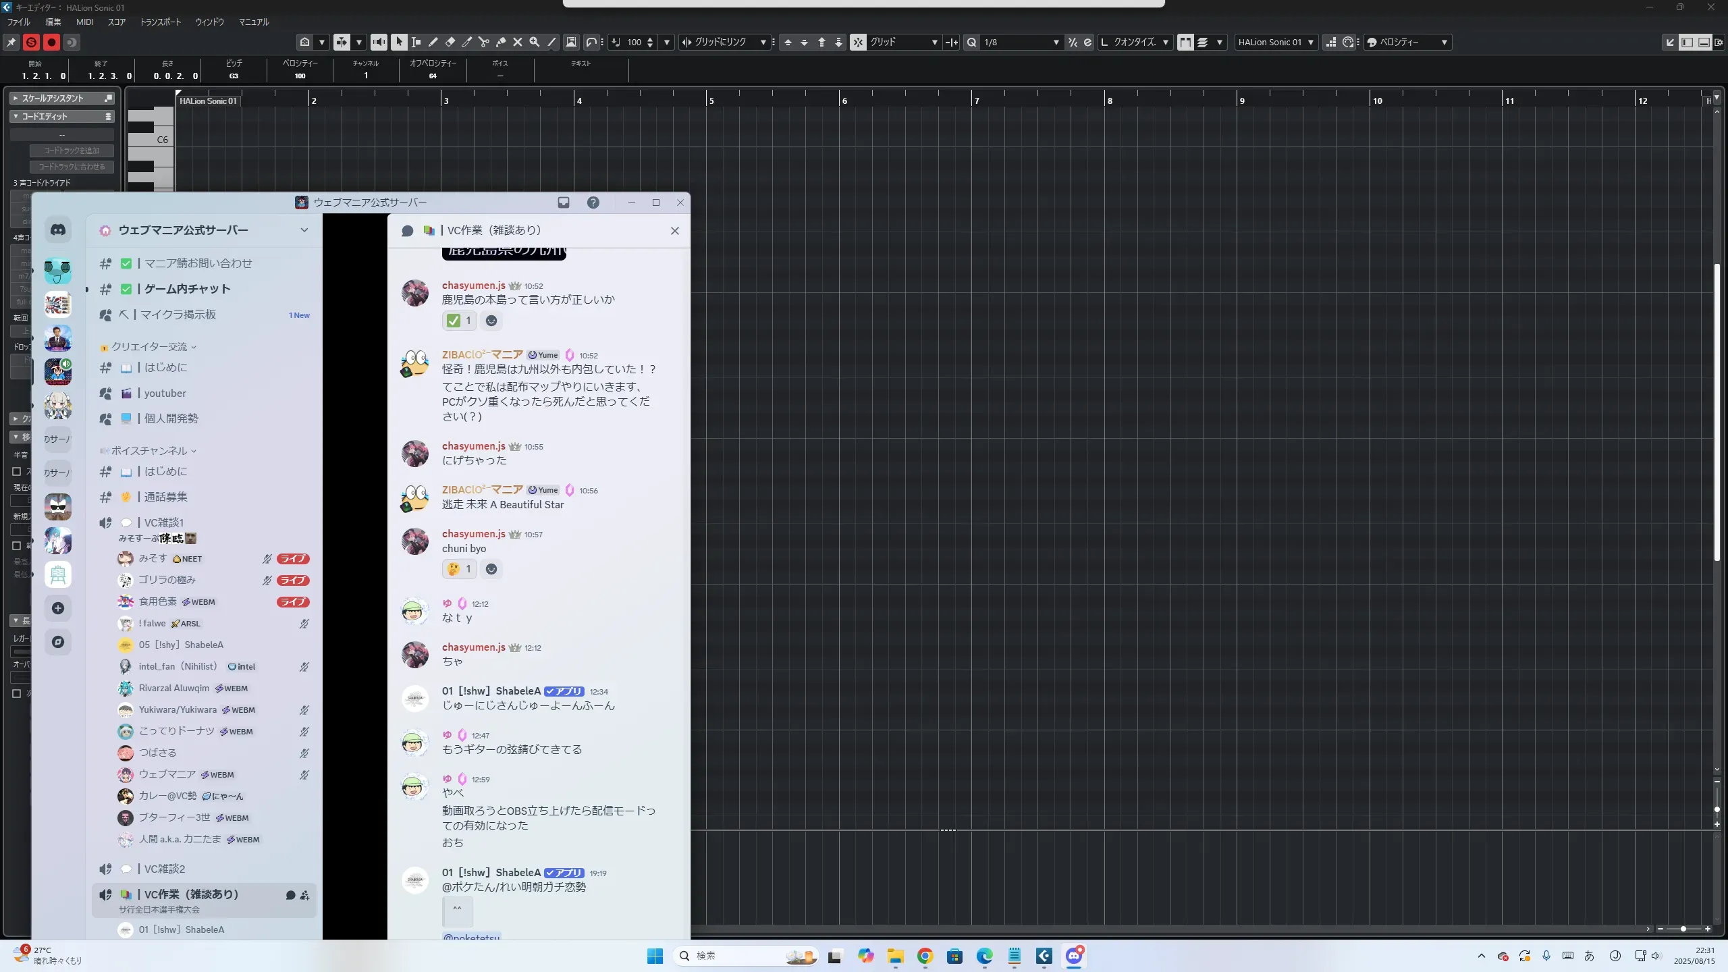Open the 1/8 quantize preset dropdown

point(1056,42)
